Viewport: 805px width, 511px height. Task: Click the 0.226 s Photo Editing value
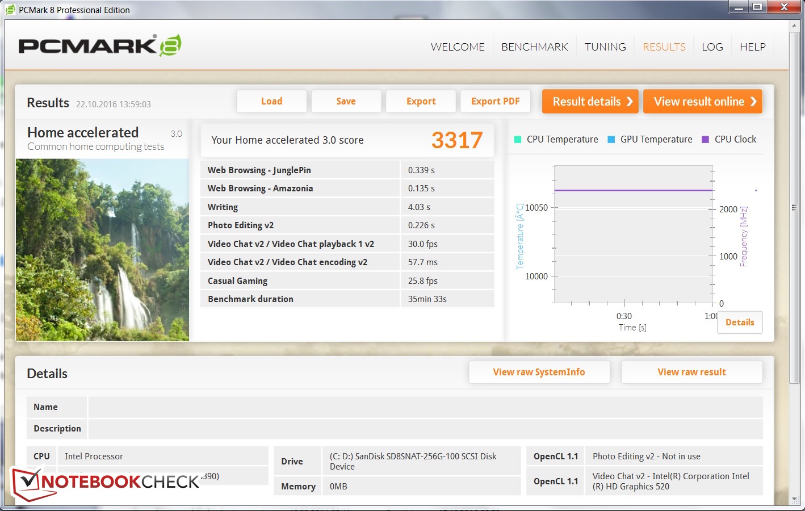pyautogui.click(x=421, y=225)
